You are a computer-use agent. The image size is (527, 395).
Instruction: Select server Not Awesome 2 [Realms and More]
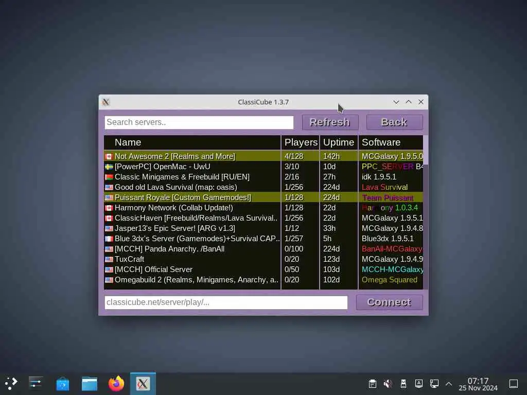pos(263,156)
